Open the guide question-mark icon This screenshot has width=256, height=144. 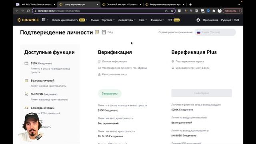coord(104,32)
